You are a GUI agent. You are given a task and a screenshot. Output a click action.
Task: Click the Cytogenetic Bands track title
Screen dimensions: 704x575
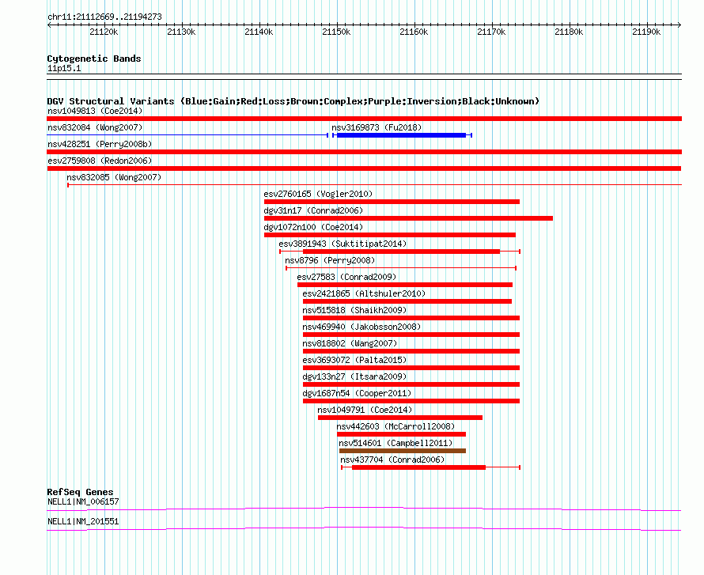[x=94, y=59]
